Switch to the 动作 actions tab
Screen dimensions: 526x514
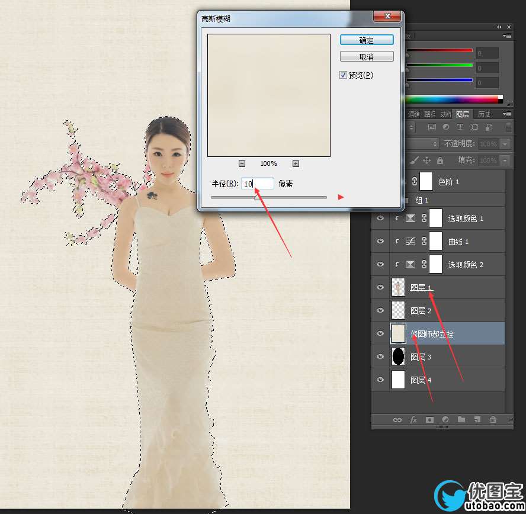[446, 114]
